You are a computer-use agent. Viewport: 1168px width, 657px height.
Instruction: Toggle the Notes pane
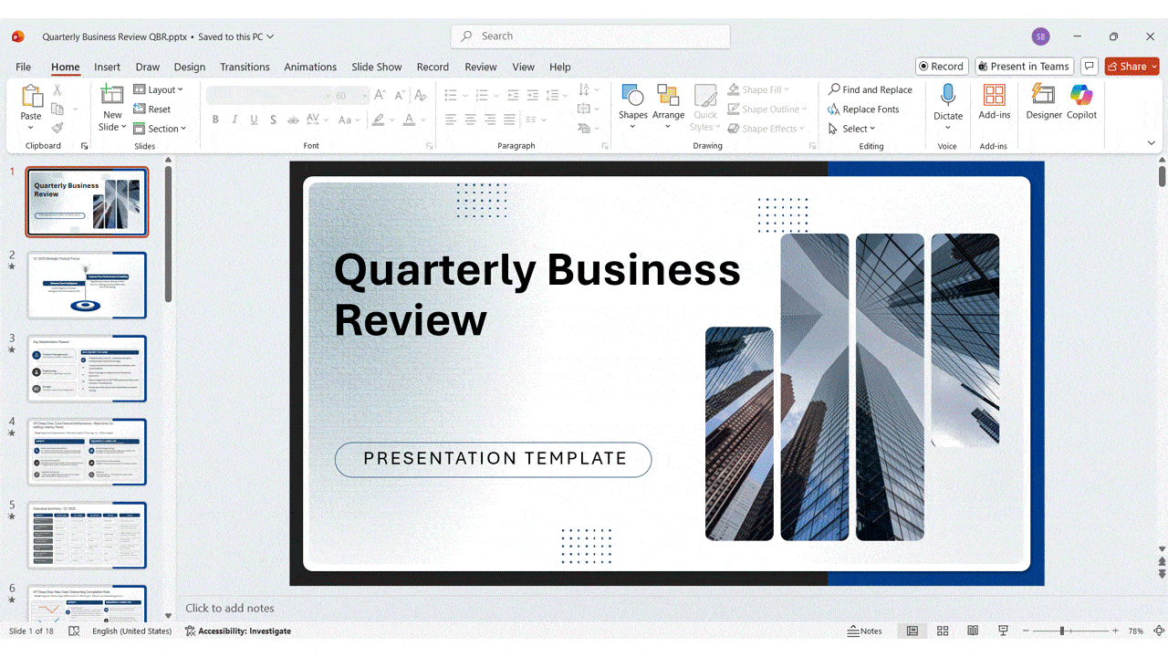(864, 631)
